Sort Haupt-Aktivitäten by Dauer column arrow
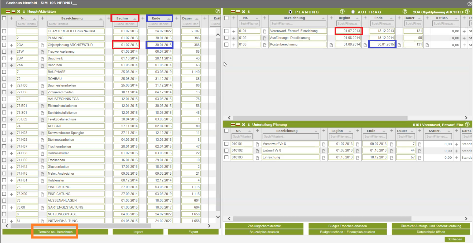Screen dimensions: 473x243 pos(197,19)
